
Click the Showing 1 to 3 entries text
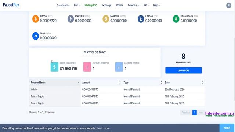pyautogui.click(x=42, y=113)
